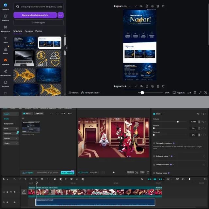Expand the Spaces section in CapCut
Screen dimensions: 209x209
(x=17, y=138)
